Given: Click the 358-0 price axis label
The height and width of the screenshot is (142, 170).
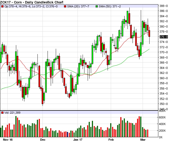Looking at the screenshot, I should pos(164,83).
